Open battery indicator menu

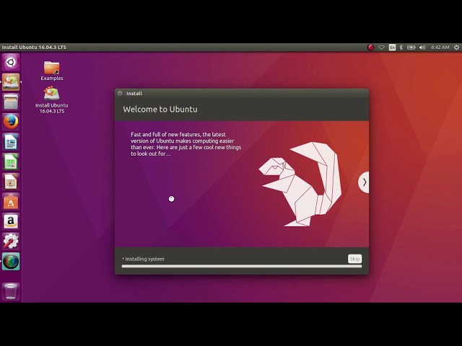pyautogui.click(x=411, y=48)
